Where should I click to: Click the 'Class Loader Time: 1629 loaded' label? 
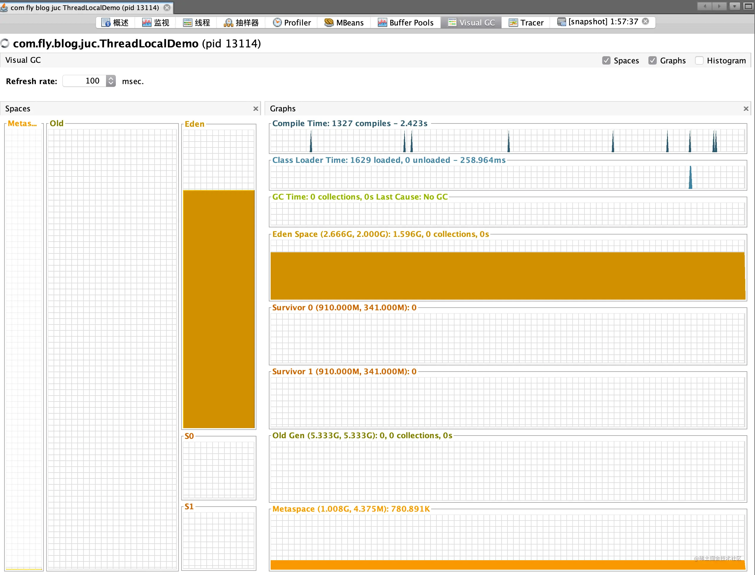[x=389, y=160]
